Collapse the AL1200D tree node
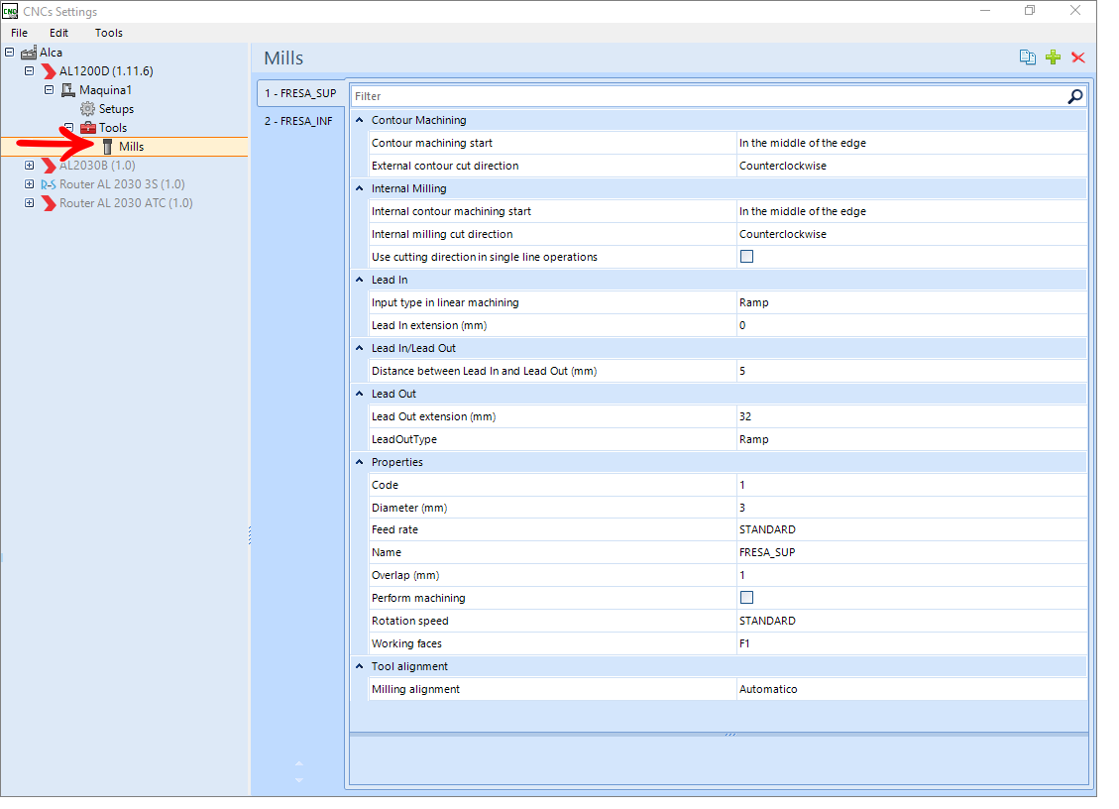Image resolution: width=1119 pixels, height=809 pixels. pyautogui.click(x=30, y=70)
